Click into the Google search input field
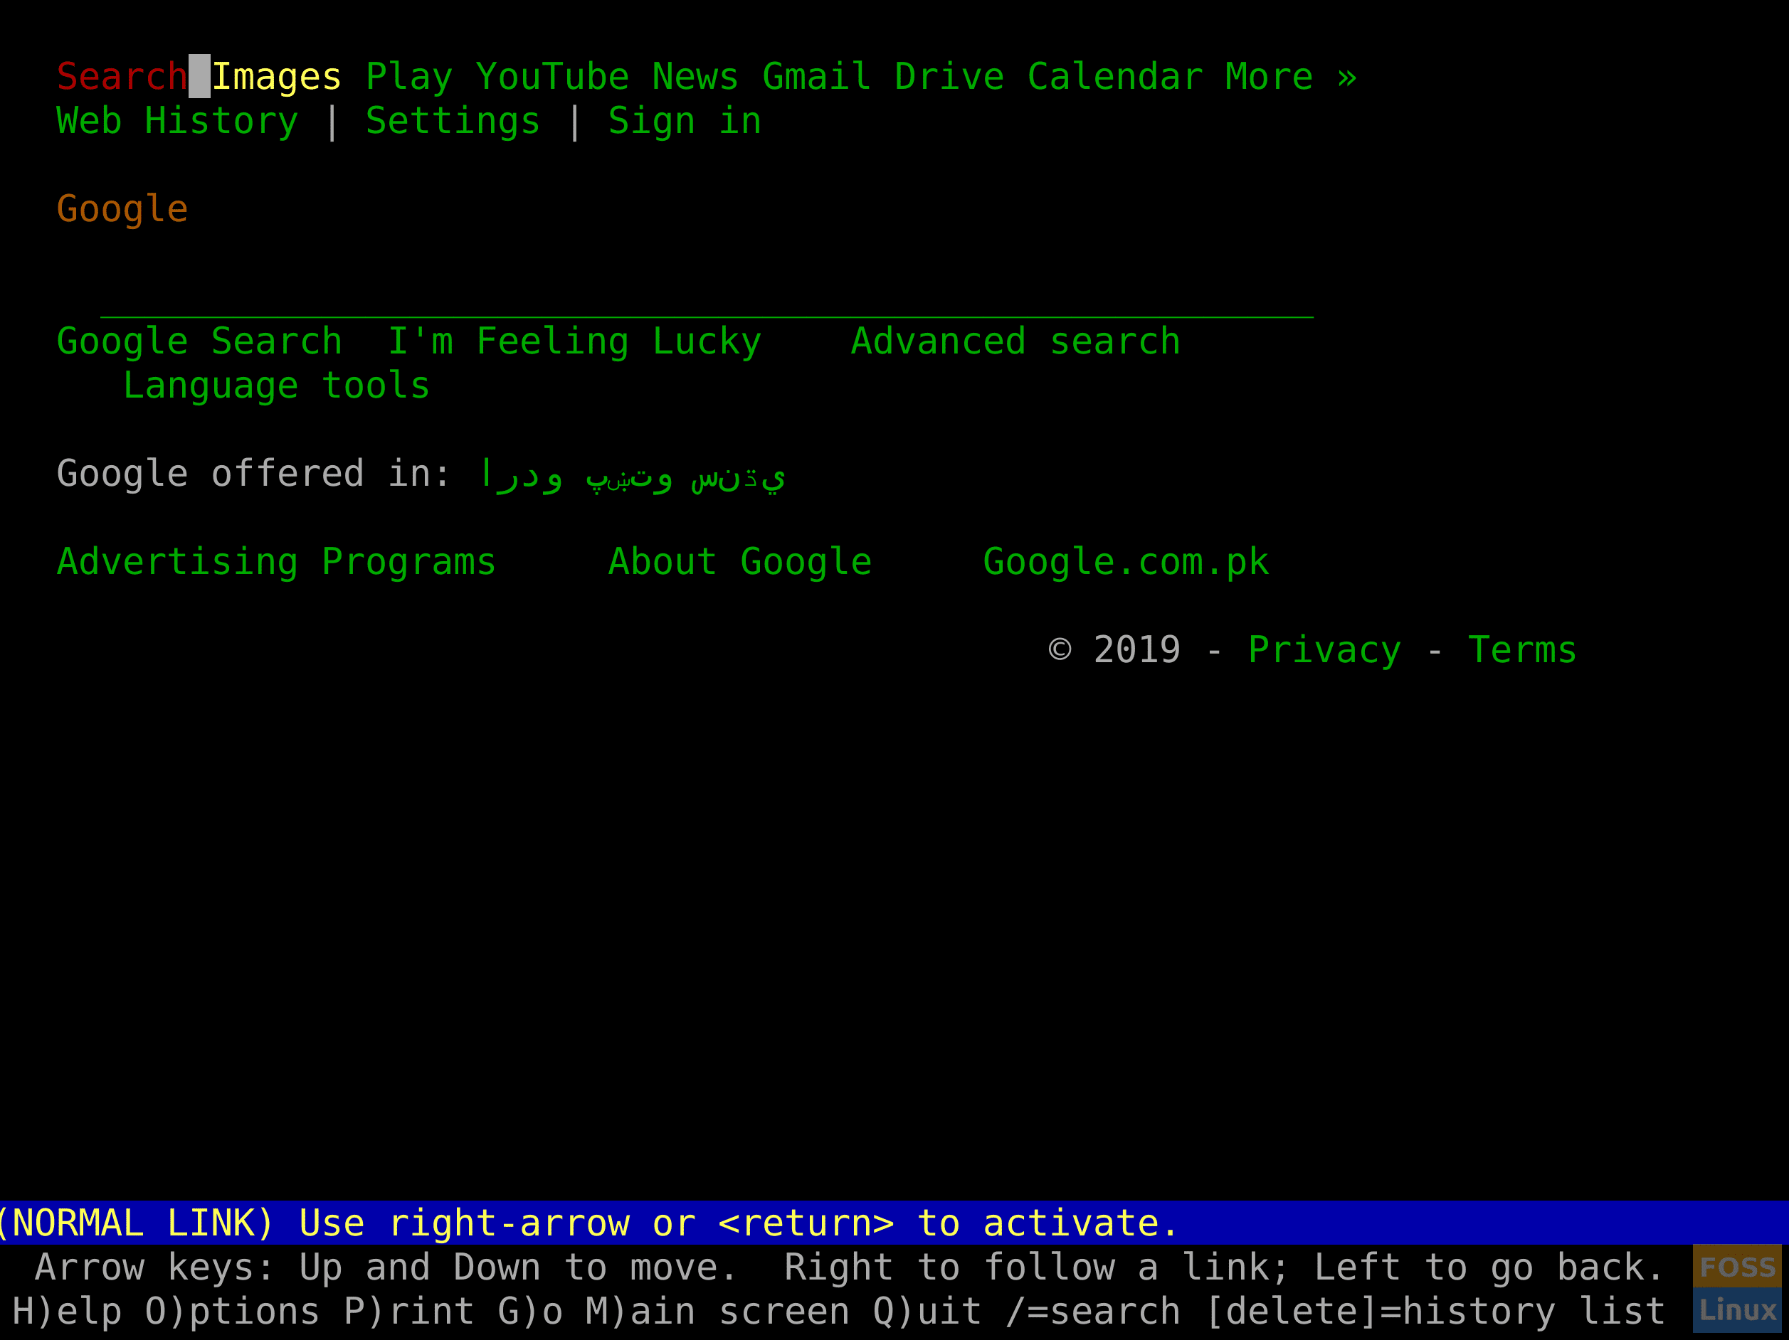The width and height of the screenshot is (1789, 1340). coord(684,297)
